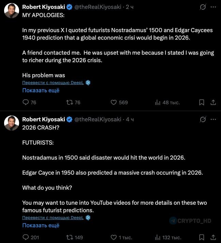This screenshot has width=221, height=243.
Task: Open more options menu on first post
Action: pos(213,7)
